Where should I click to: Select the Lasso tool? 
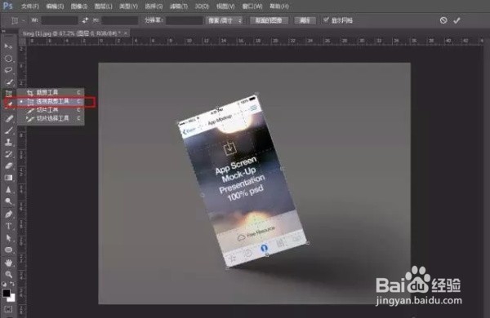click(x=8, y=70)
